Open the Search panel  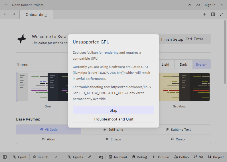point(40,157)
